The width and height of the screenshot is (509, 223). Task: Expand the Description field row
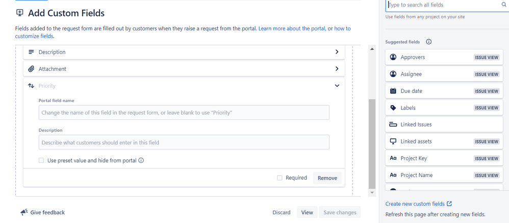tap(337, 52)
